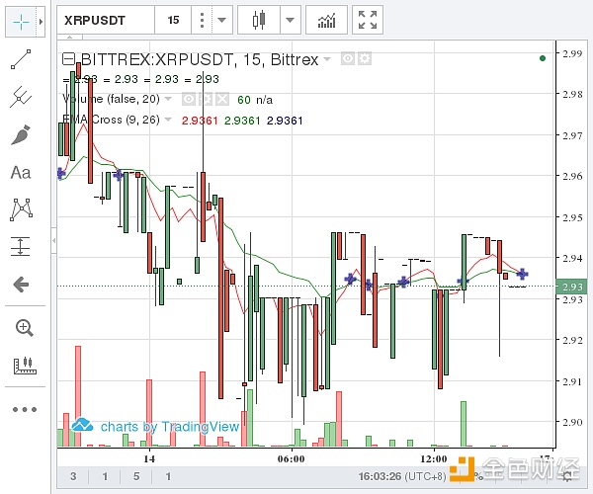Open main series settings gear
Screen dimensions: 593x494
364,58
